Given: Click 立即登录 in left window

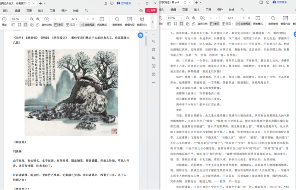Looking at the screenshot, I should [124, 3].
